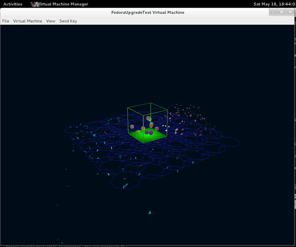The height and width of the screenshot is (247, 296).
Task: Click the console text line at bottom edge
Action: click(66, 246)
